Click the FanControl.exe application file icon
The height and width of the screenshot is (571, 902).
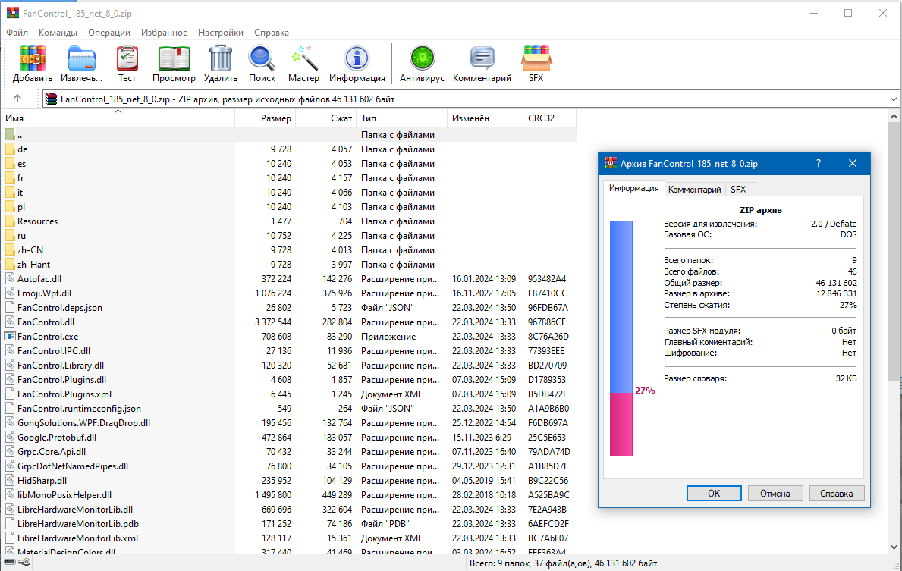point(10,337)
